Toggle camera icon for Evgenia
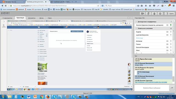The height and width of the screenshot is (99, 176). click(x=167, y=32)
